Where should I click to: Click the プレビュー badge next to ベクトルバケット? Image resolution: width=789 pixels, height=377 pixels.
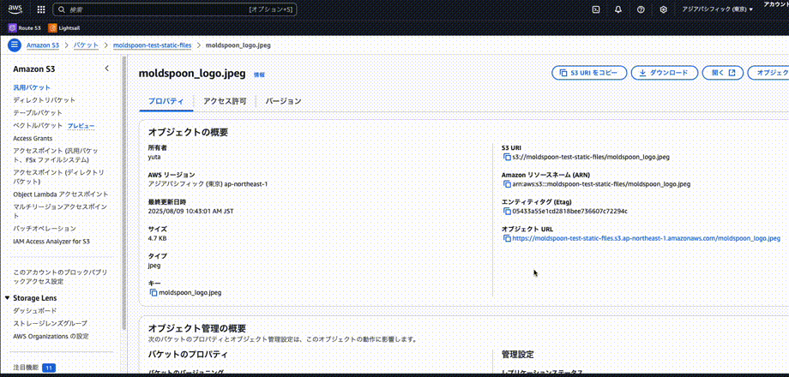[81, 126]
